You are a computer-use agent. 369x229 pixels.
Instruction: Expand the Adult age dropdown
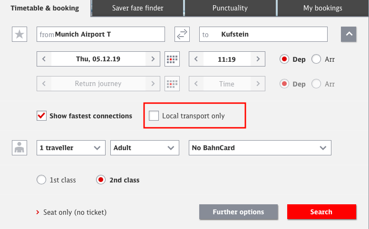pyautogui.click(x=145, y=148)
